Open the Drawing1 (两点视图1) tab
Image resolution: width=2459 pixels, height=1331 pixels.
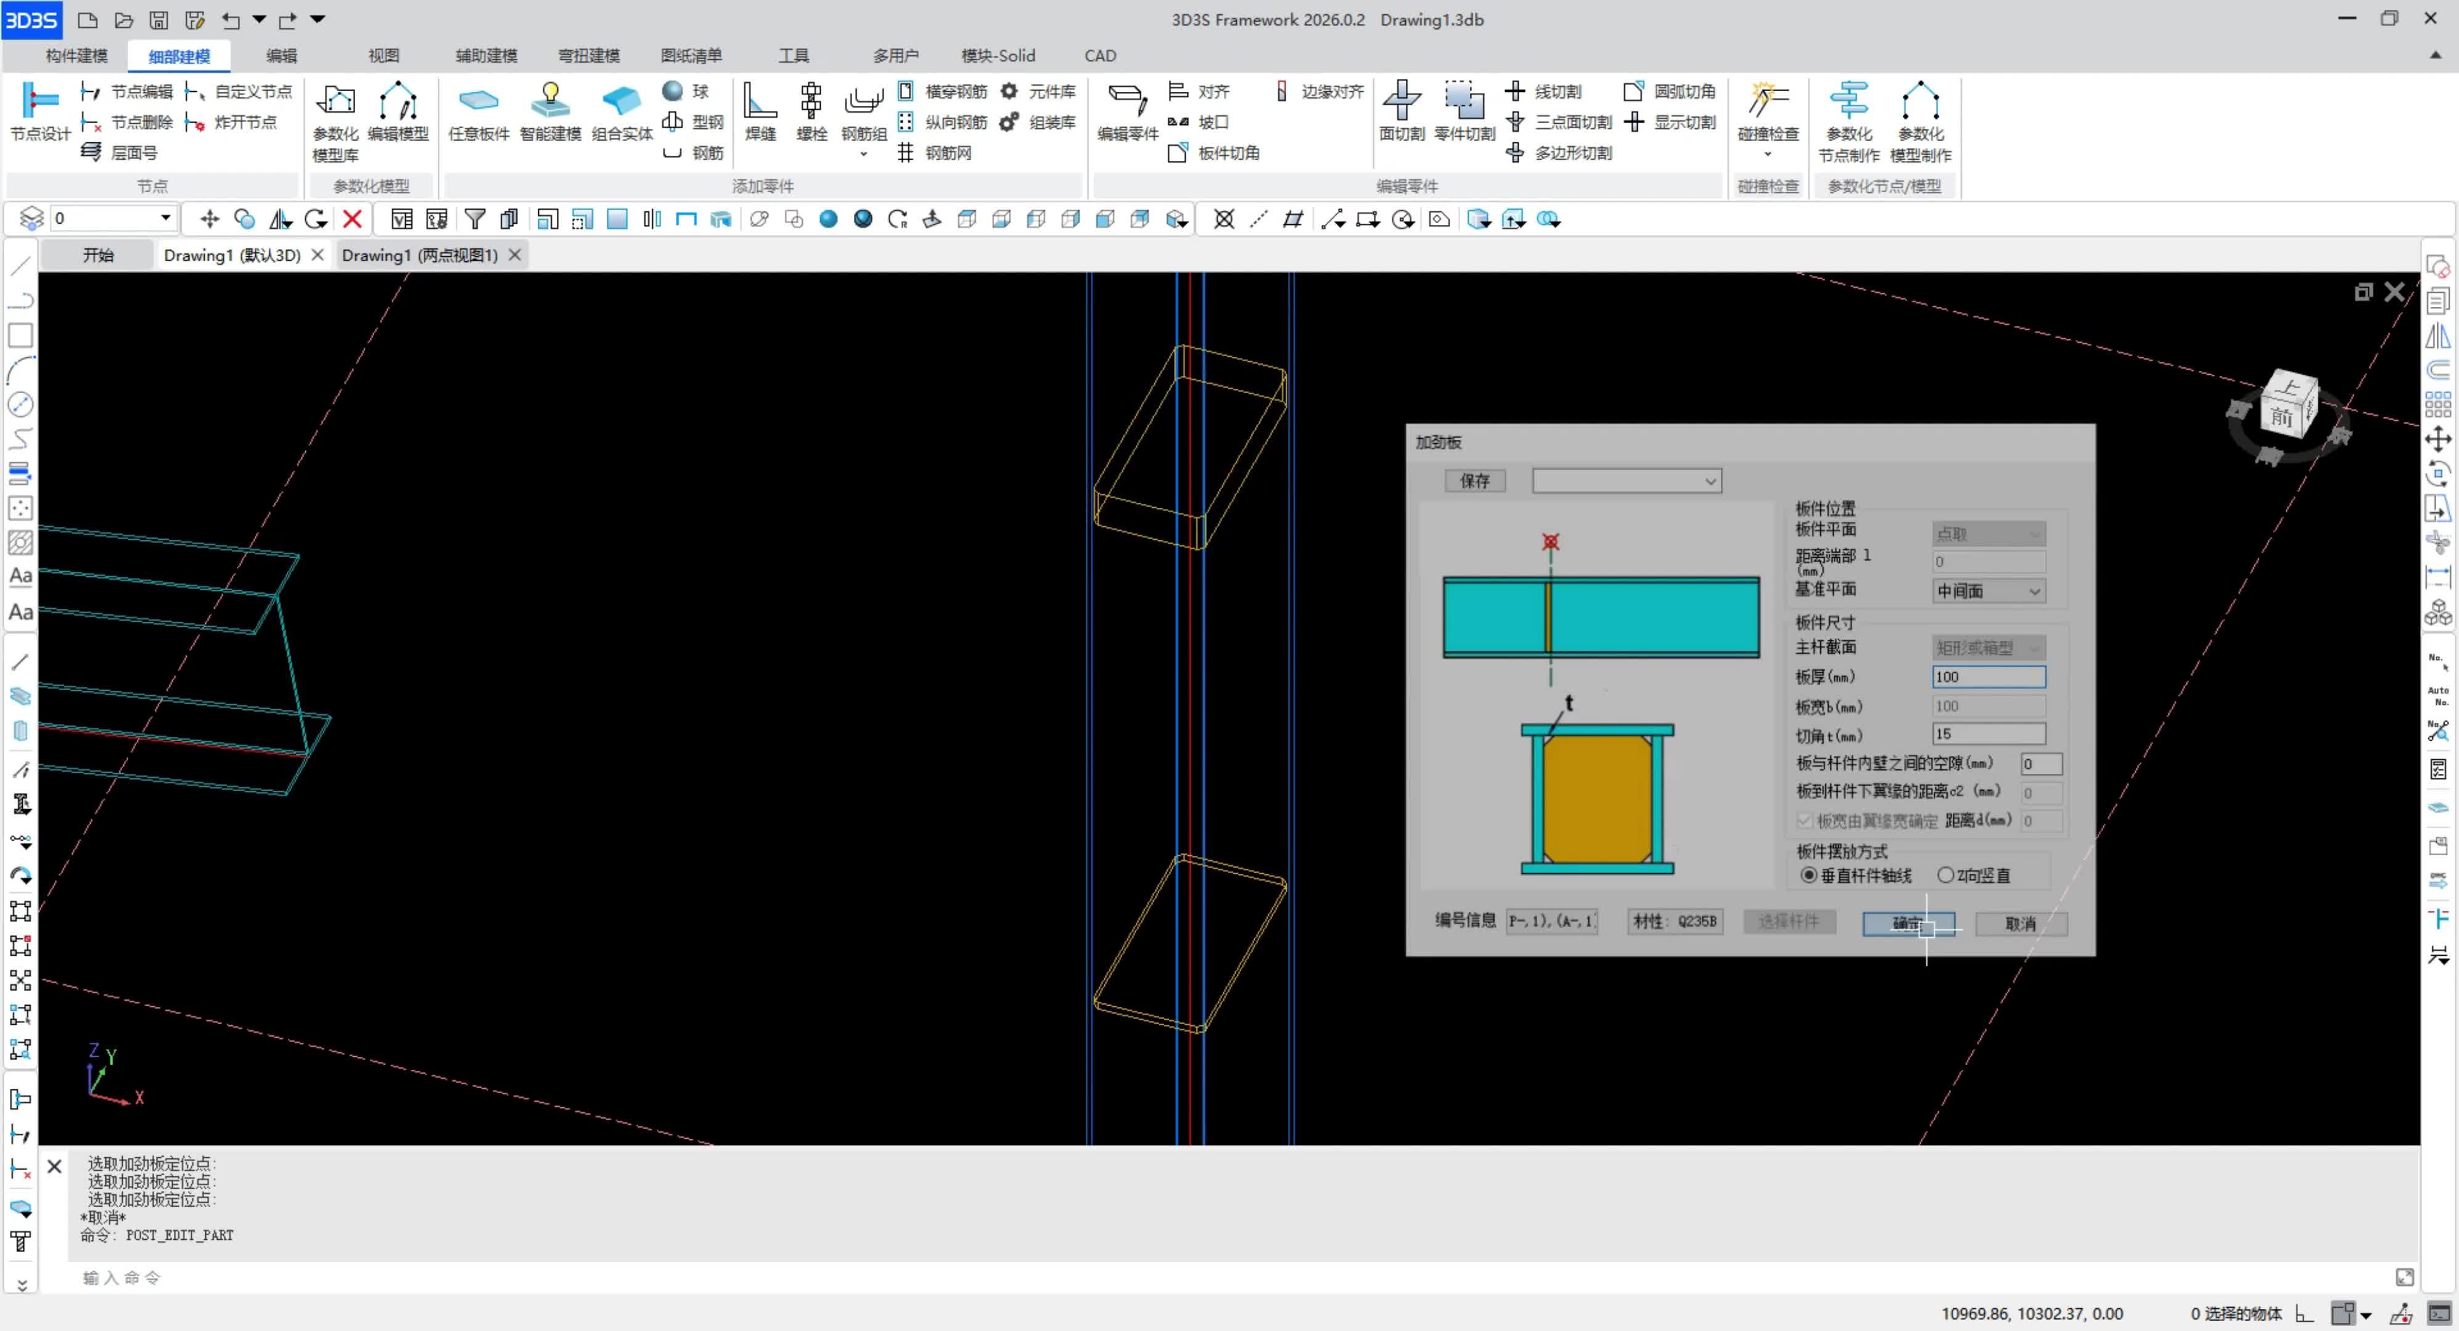pos(420,254)
